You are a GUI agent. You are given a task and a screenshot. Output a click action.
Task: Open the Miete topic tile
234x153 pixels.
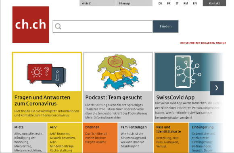coord(29,138)
